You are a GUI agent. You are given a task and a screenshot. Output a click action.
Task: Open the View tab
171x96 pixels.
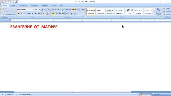62,5
